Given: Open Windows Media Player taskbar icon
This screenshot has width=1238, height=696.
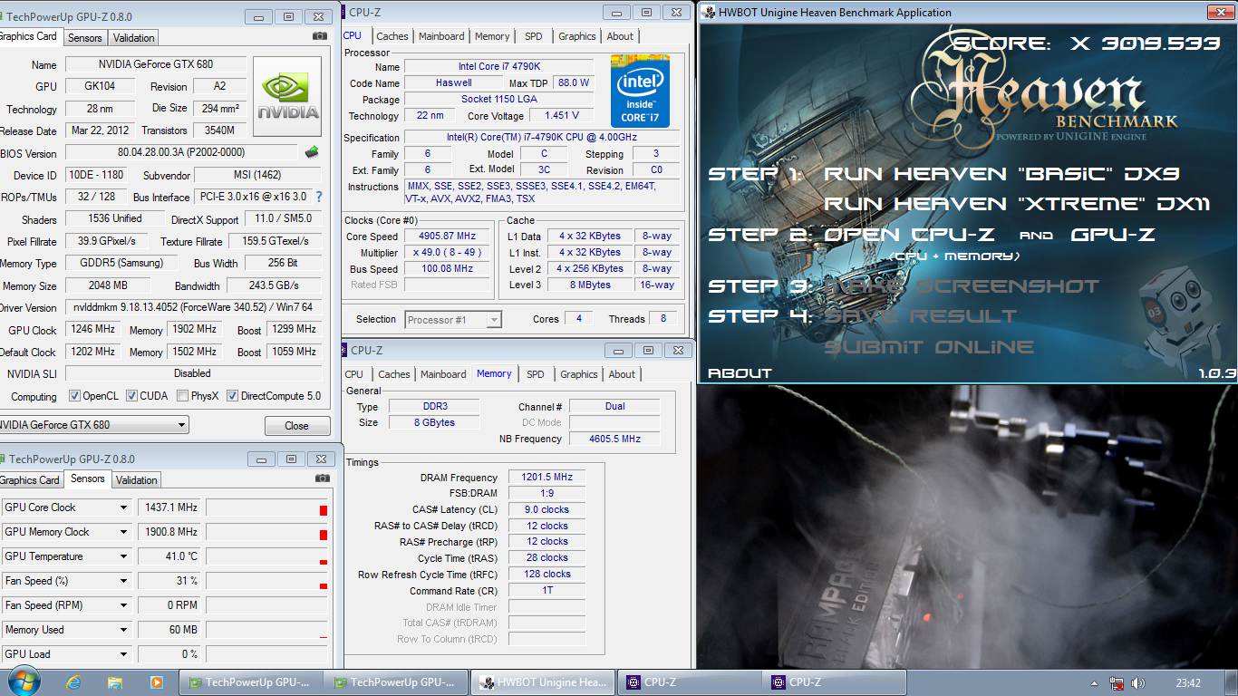Looking at the screenshot, I should pyautogui.click(x=156, y=682).
